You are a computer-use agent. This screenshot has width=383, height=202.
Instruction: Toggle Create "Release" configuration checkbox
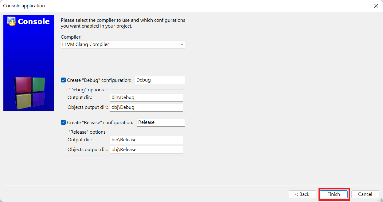point(63,122)
